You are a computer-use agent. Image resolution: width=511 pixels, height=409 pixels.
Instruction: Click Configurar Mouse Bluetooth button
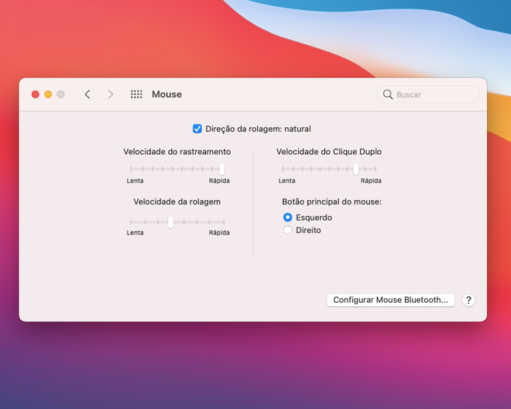coord(390,300)
